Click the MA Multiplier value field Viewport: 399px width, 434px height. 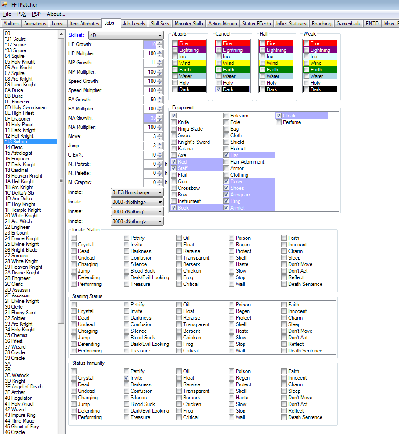click(150, 127)
